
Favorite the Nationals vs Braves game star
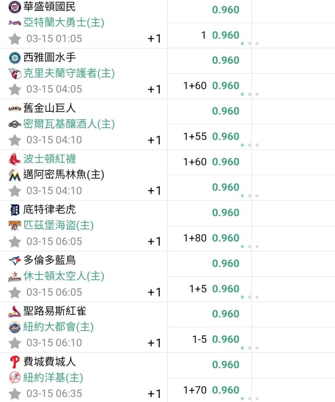pos(14,39)
